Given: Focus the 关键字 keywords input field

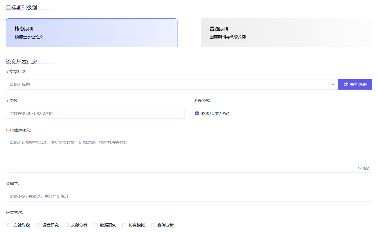Looking at the screenshot, I should 189,196.
